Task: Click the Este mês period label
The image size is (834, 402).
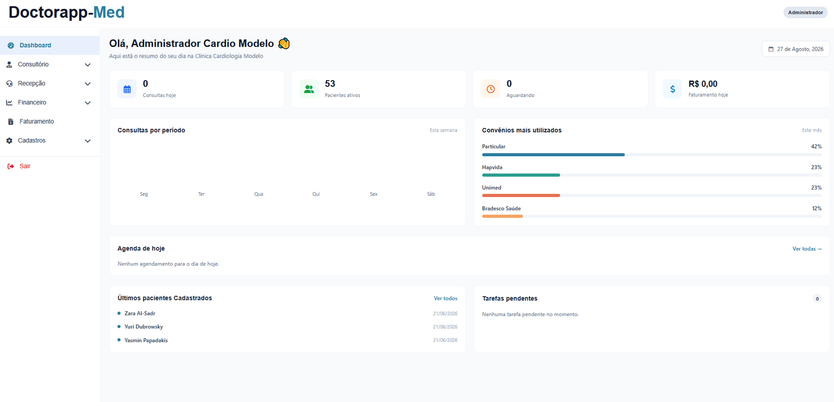Action: (x=812, y=130)
